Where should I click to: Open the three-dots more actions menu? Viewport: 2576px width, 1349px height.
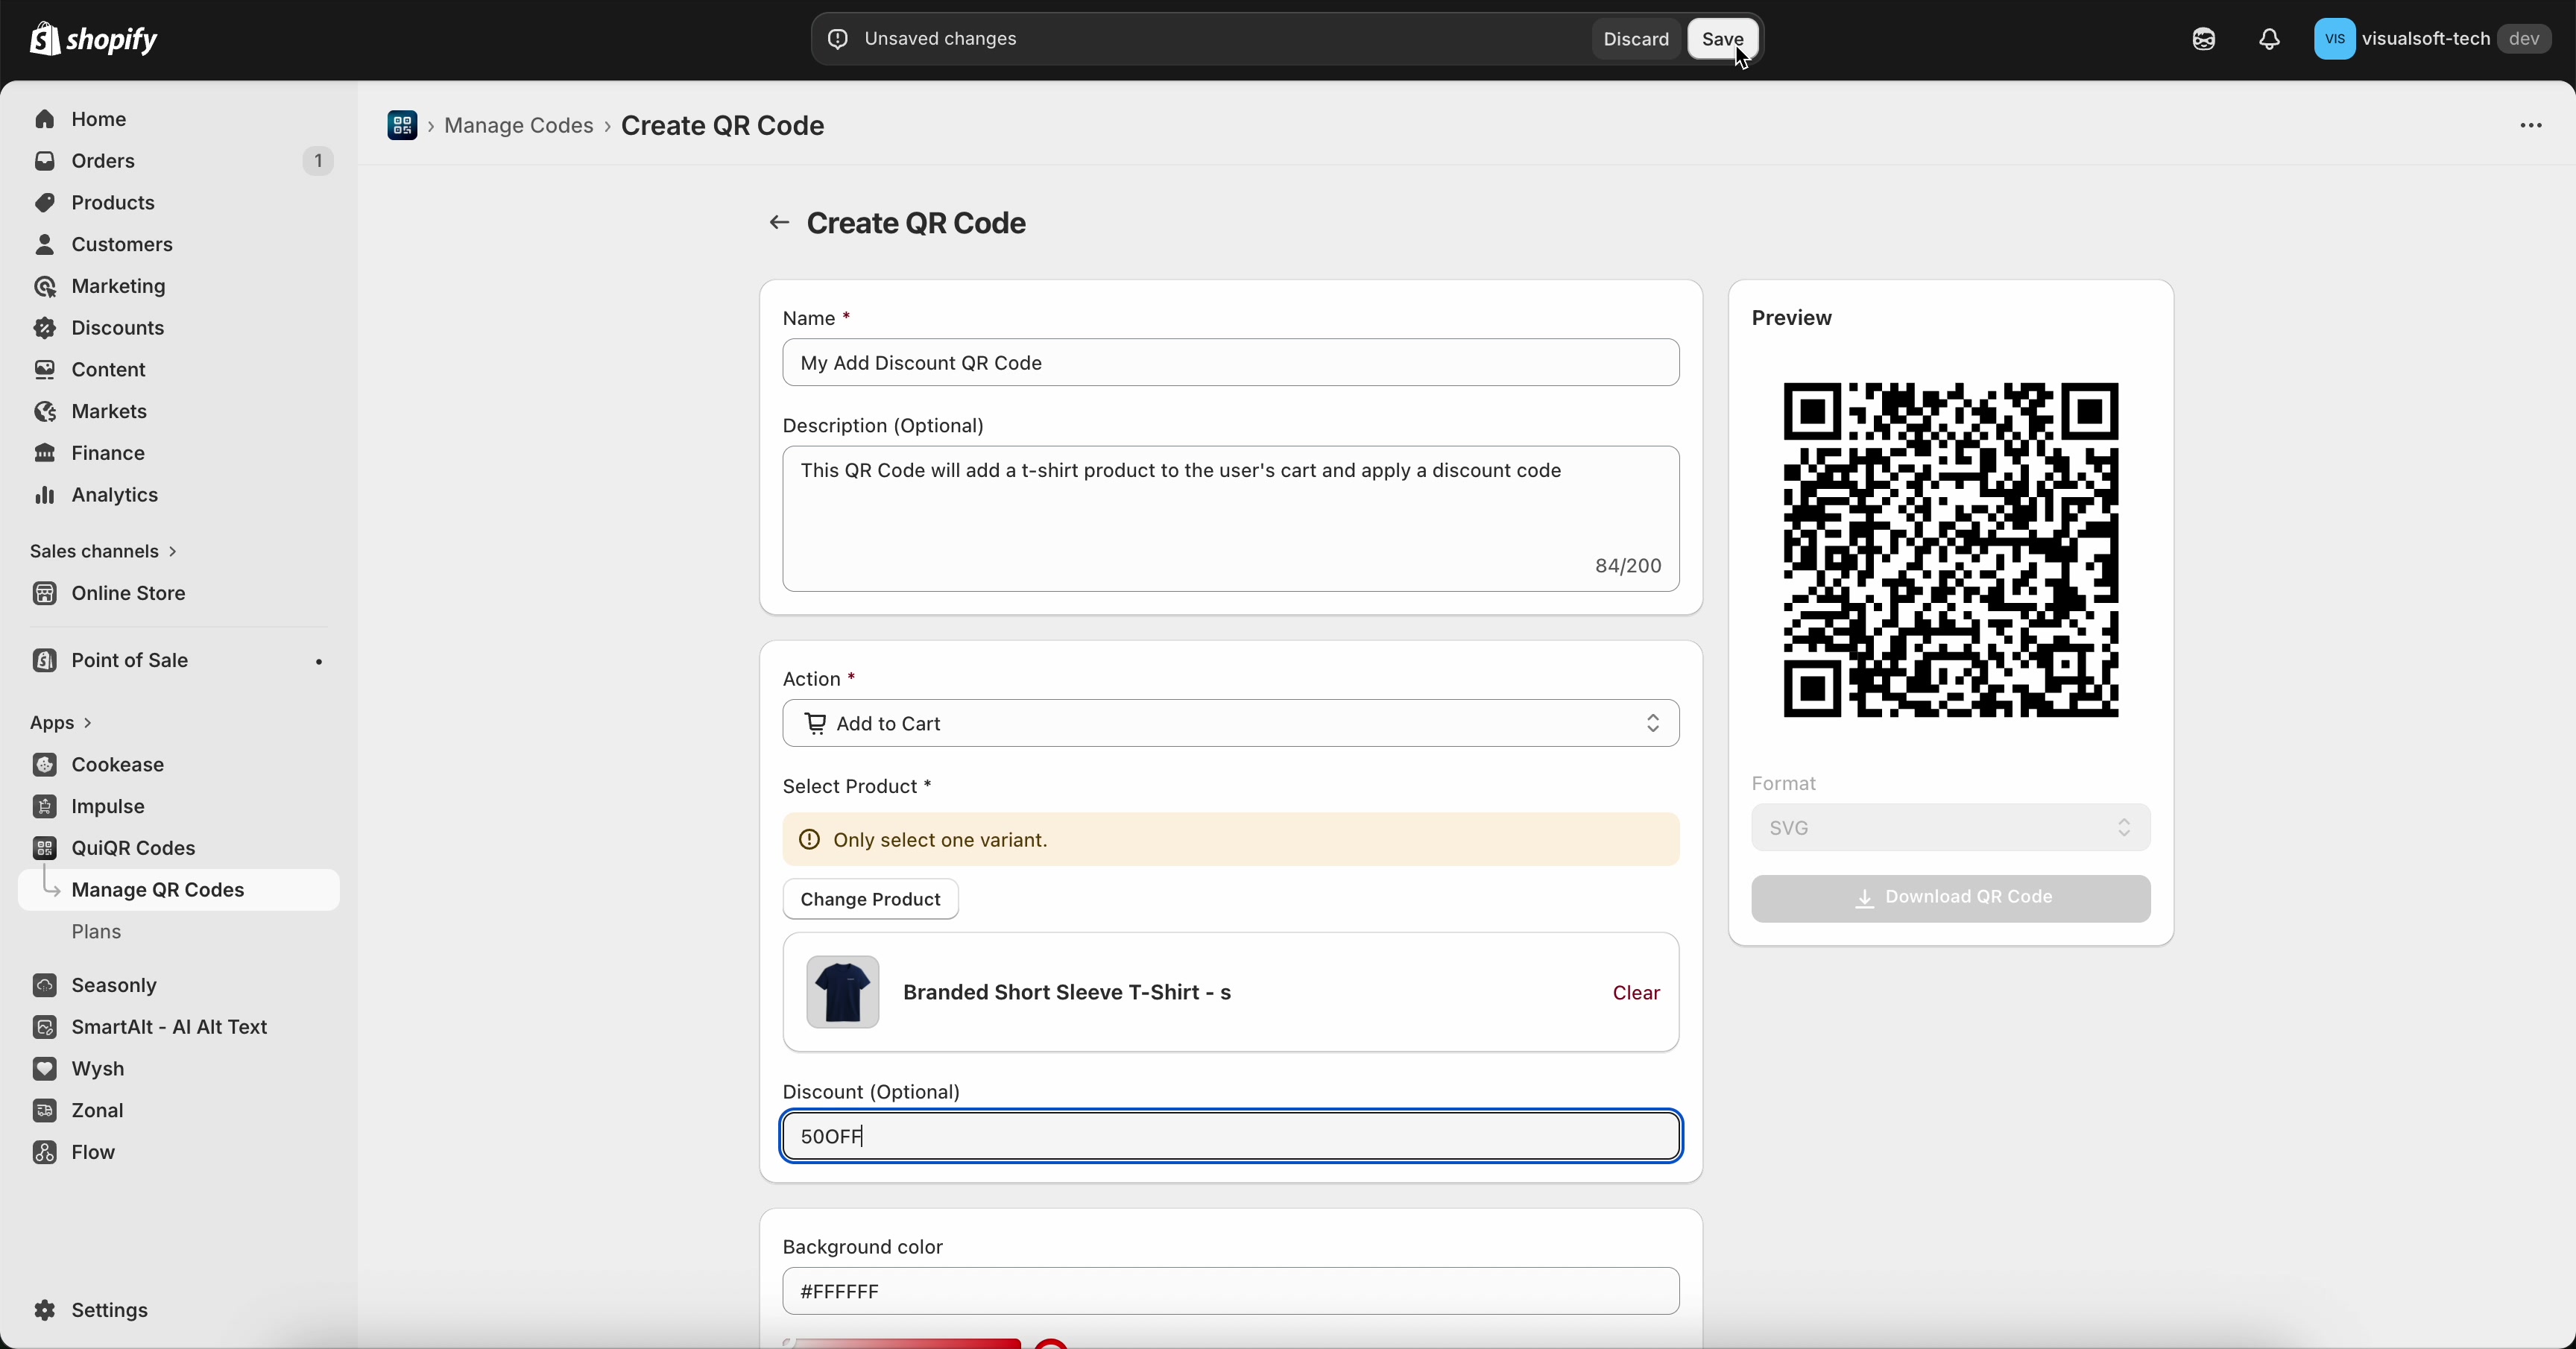point(2530,126)
